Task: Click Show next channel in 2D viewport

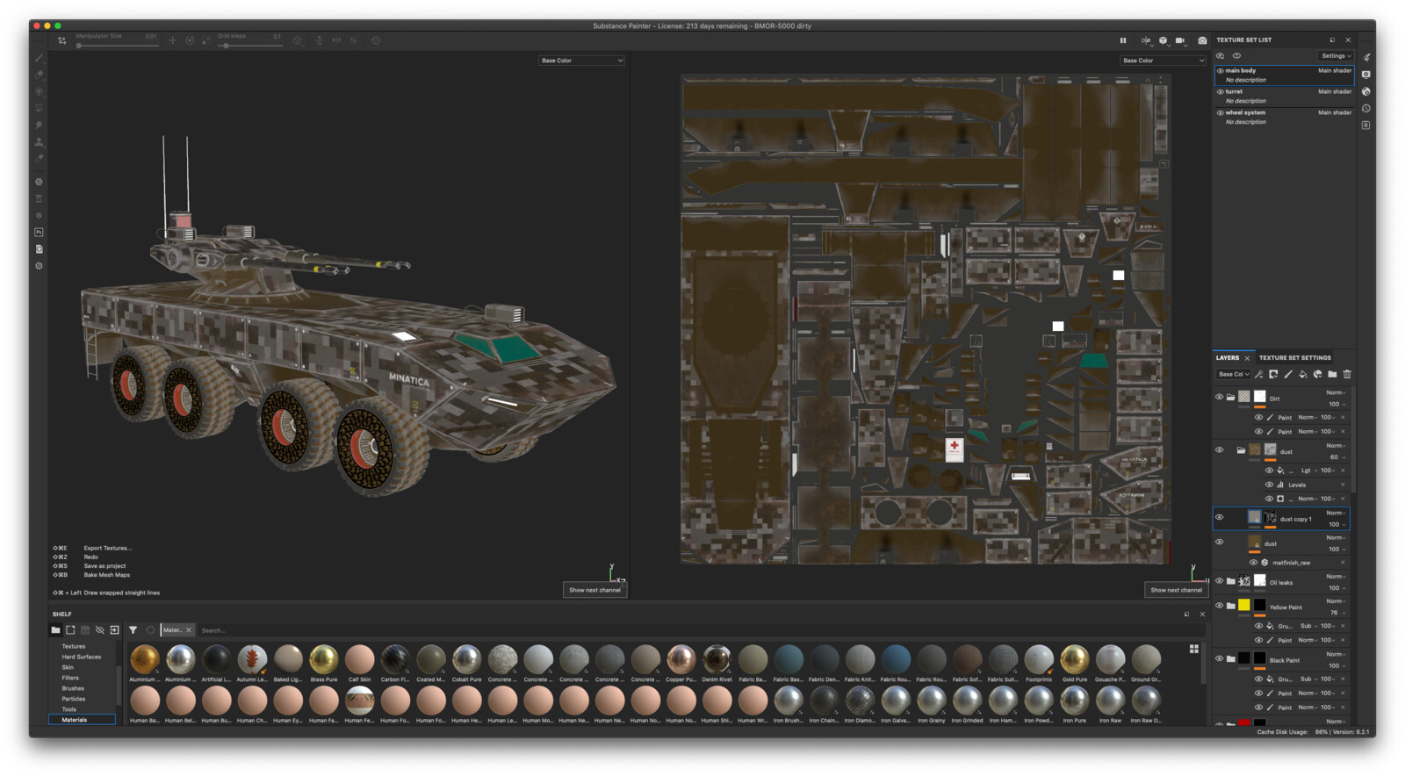Action: coord(1176,590)
